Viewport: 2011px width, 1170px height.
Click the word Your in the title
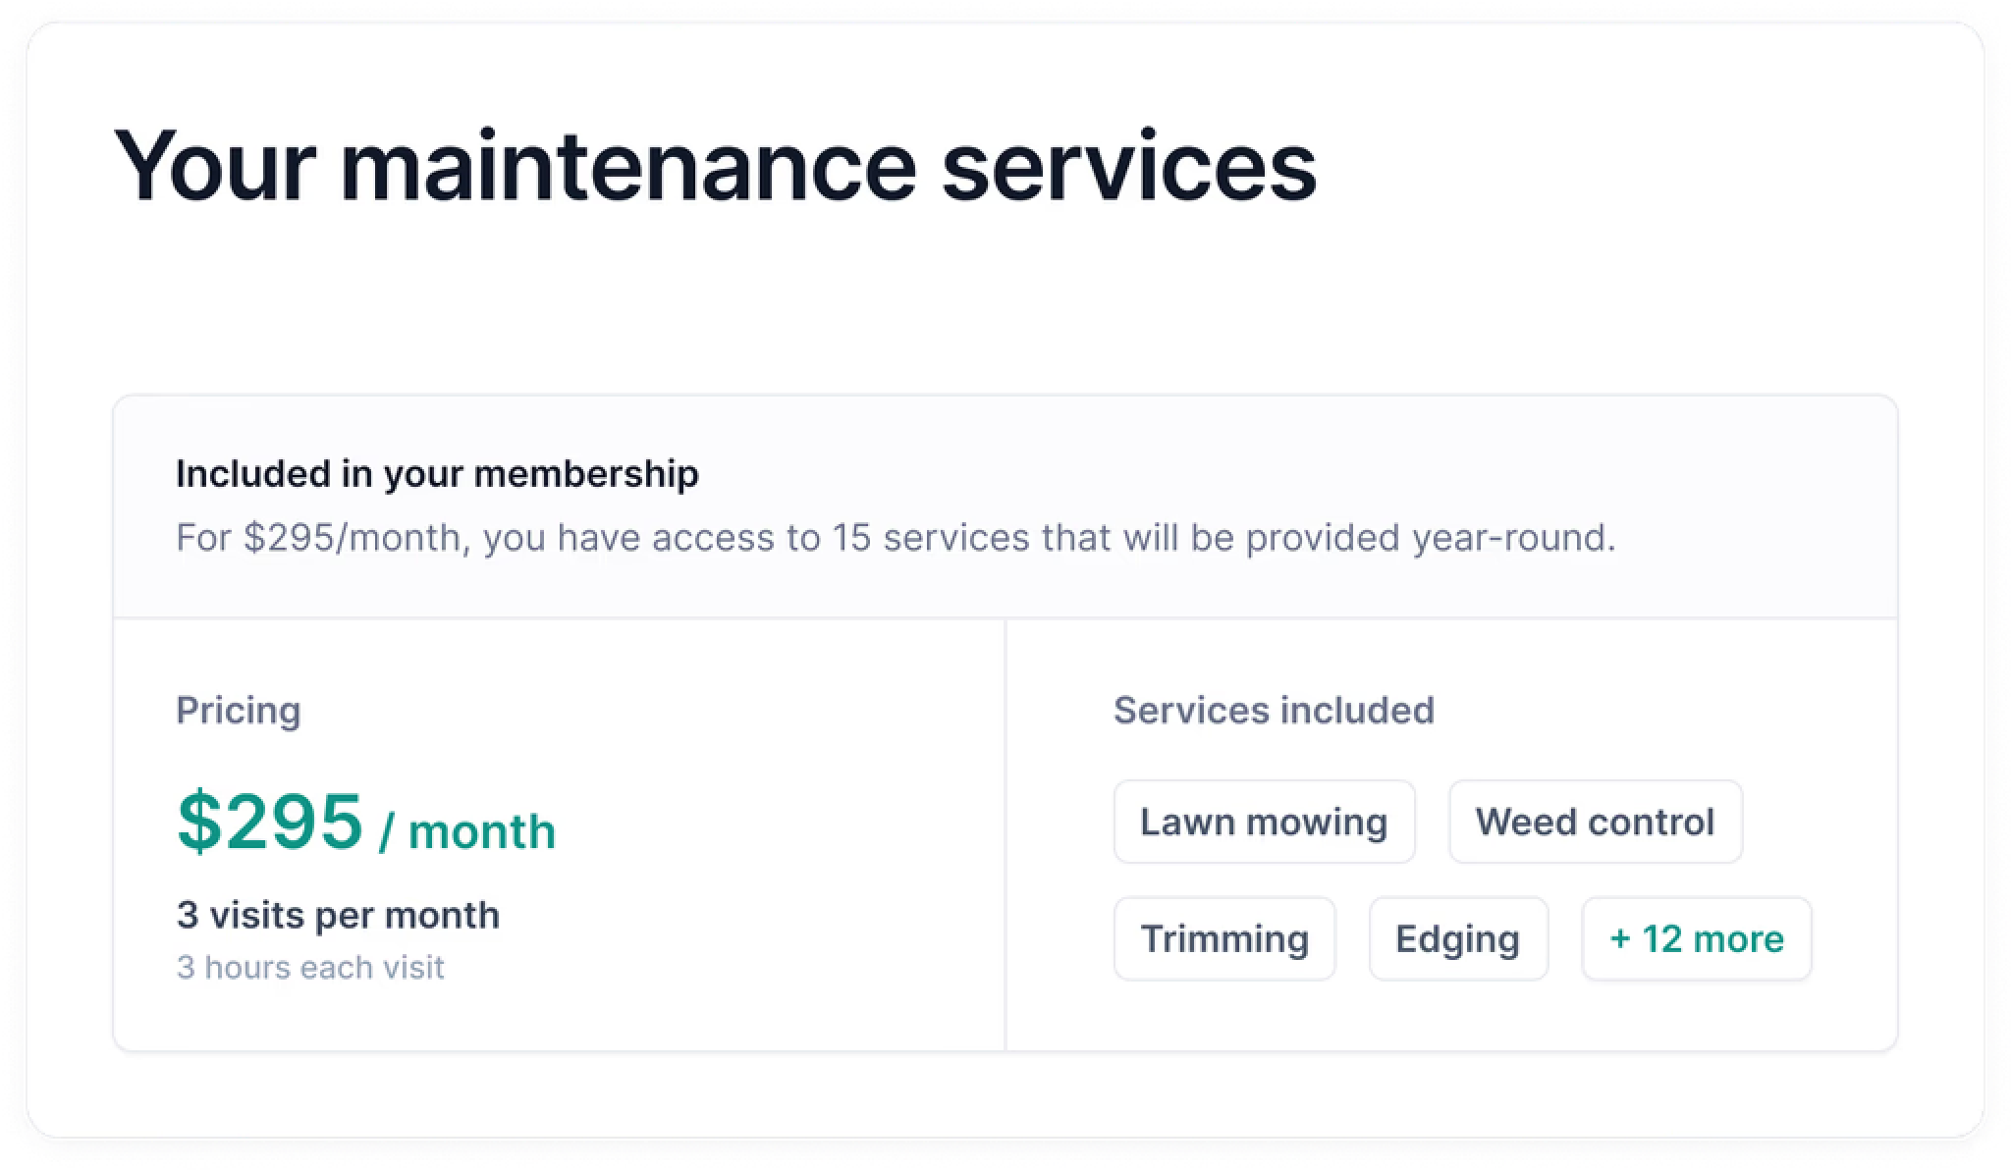point(214,165)
